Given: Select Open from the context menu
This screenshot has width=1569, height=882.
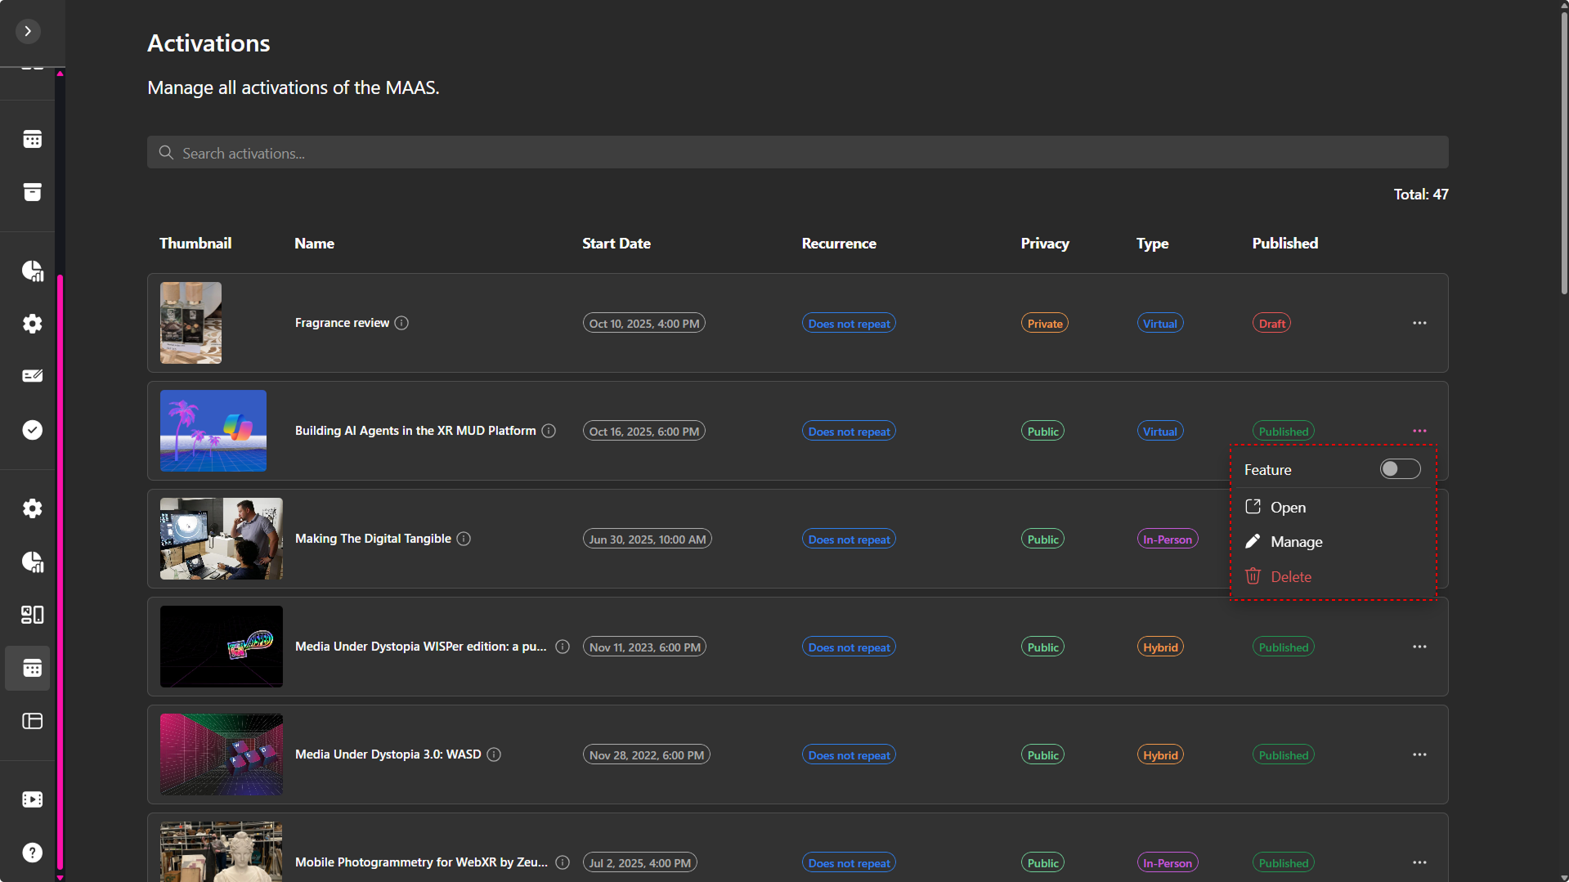Looking at the screenshot, I should point(1287,508).
